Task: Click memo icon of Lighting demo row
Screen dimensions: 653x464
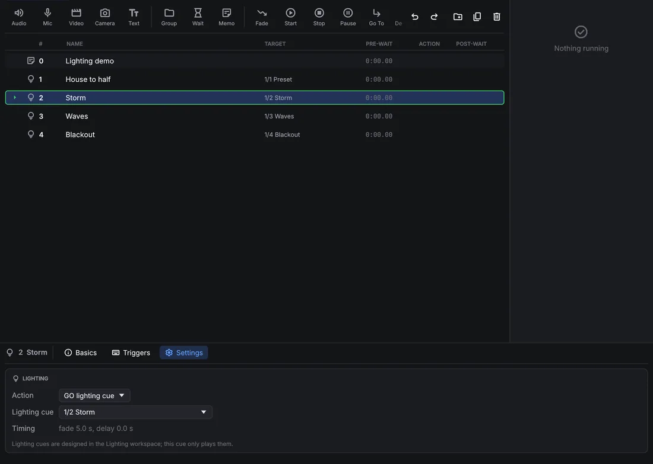Action: [x=31, y=60]
